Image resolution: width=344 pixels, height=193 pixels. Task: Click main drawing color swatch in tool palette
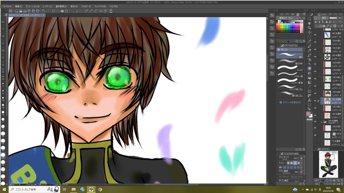(x=308, y=114)
